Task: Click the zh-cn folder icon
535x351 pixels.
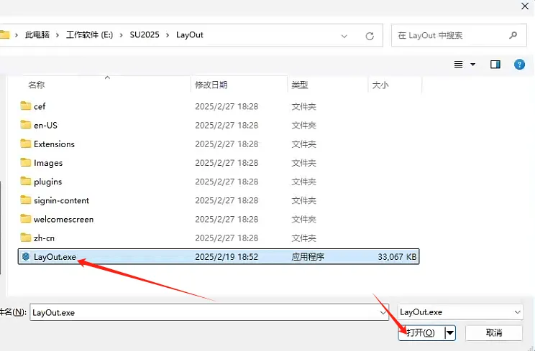Action: (x=26, y=237)
